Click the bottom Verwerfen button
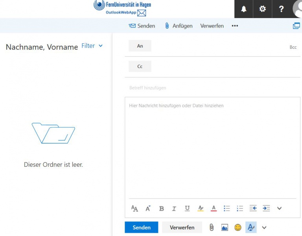Image resolution: width=302 pixels, height=236 pixels. tap(182, 227)
